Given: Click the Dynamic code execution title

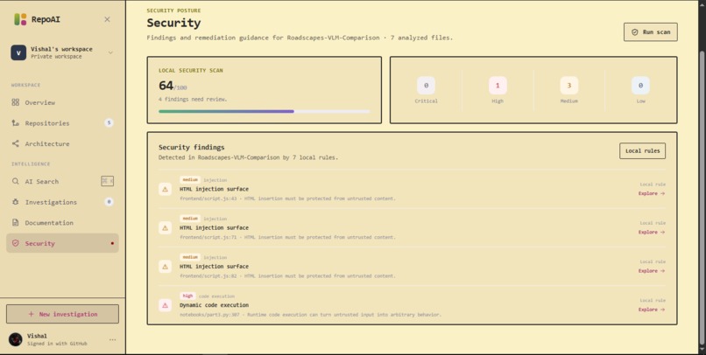Looking at the screenshot, I should [x=214, y=305].
